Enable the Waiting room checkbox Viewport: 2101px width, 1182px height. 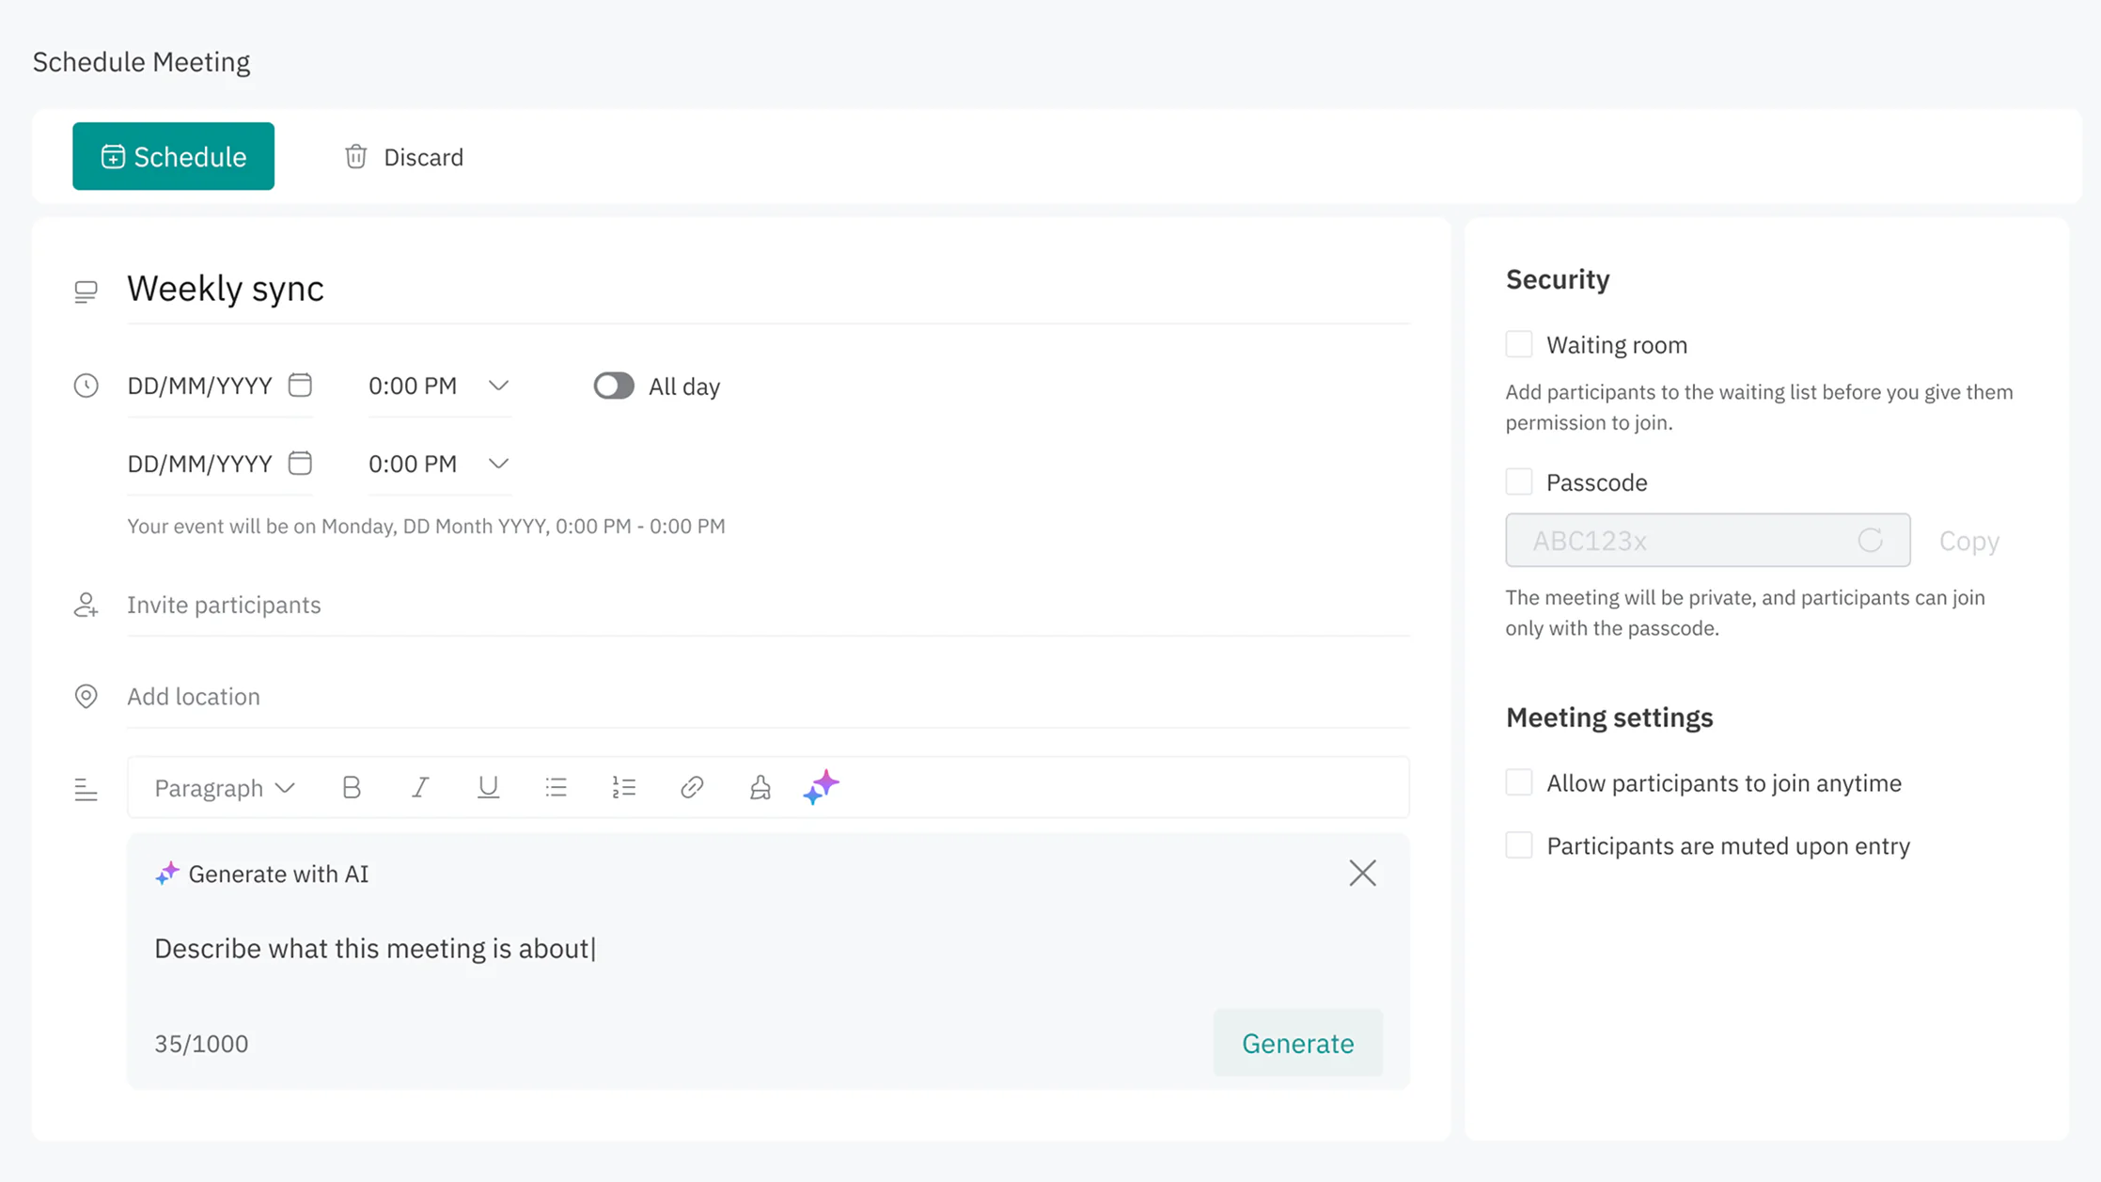pyautogui.click(x=1519, y=344)
